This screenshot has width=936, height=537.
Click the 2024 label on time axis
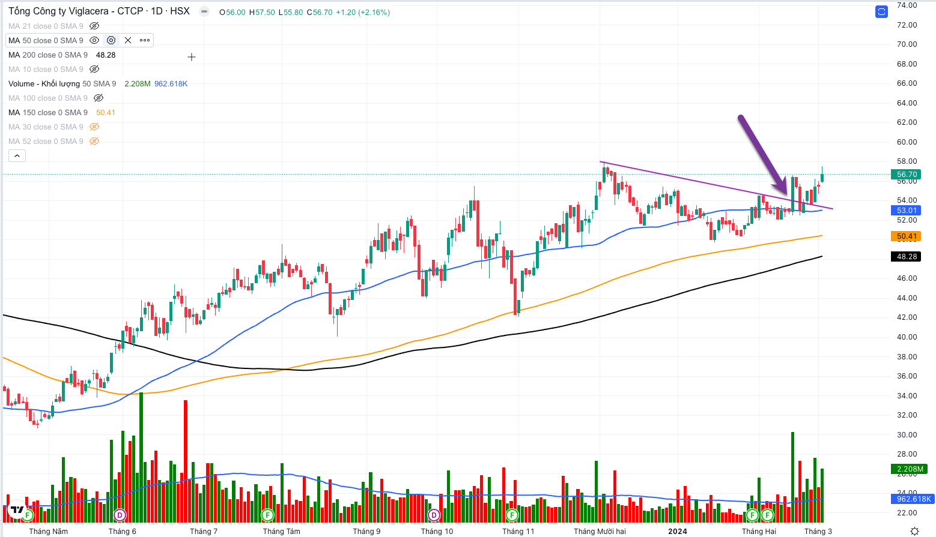678,531
